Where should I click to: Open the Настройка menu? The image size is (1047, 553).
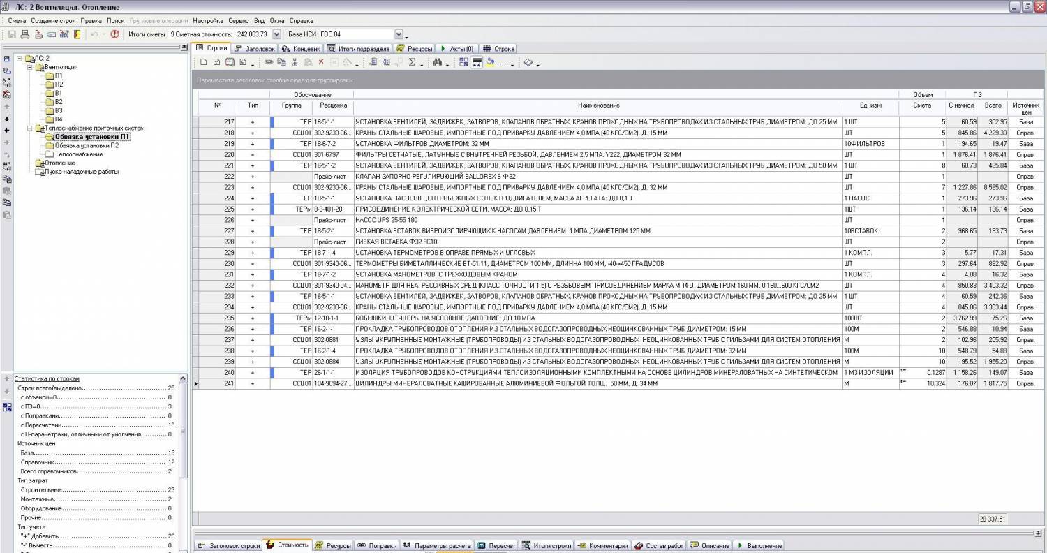(208, 21)
